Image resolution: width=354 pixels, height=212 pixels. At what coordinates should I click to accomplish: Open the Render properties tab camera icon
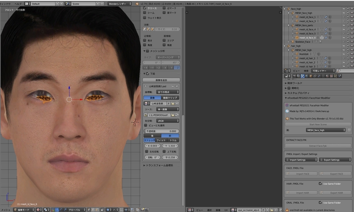click(294, 76)
